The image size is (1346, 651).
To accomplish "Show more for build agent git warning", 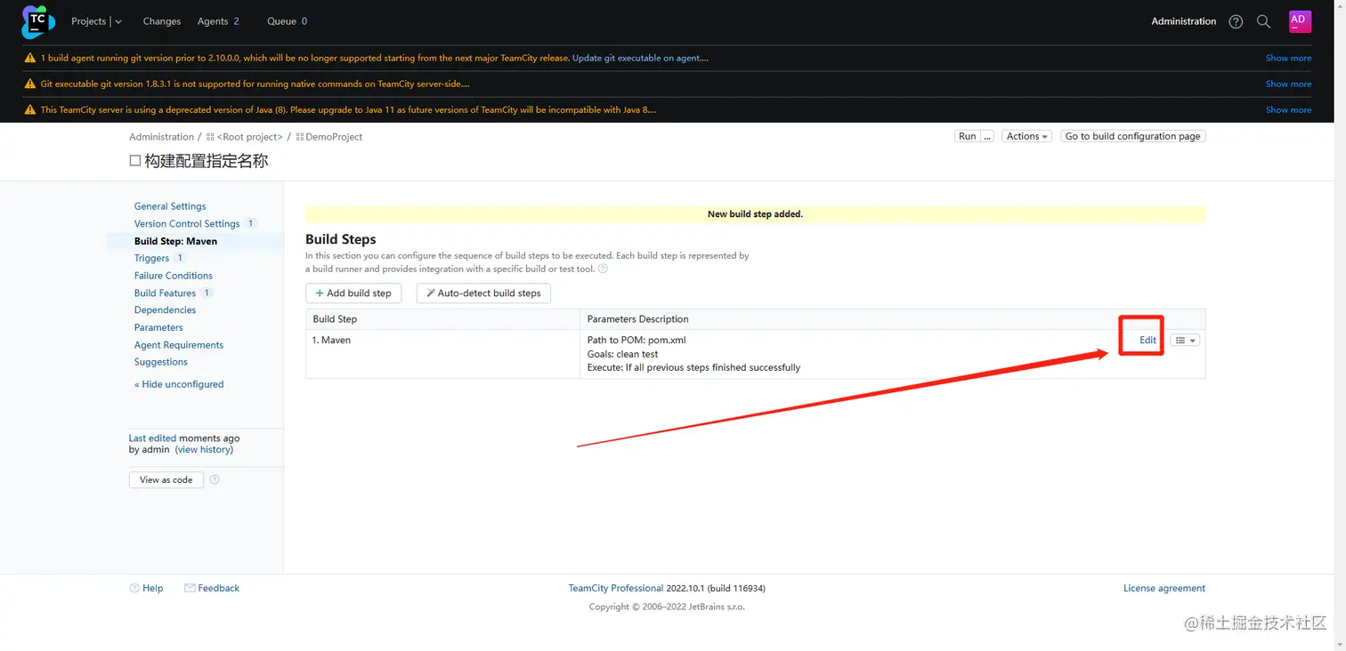I will (1288, 58).
